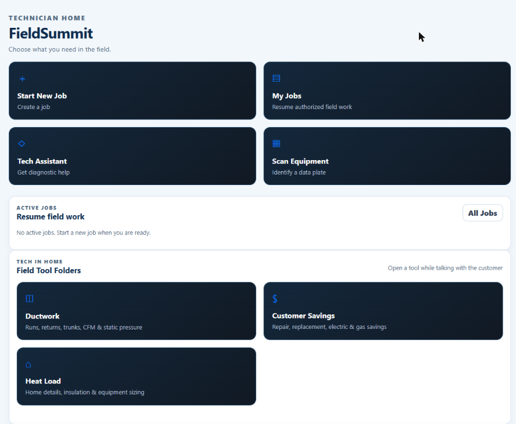Click the plus icon on Start New Job

(x=23, y=79)
